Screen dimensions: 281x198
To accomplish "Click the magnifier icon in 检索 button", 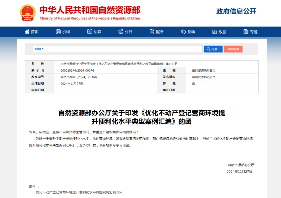I will [209, 49].
